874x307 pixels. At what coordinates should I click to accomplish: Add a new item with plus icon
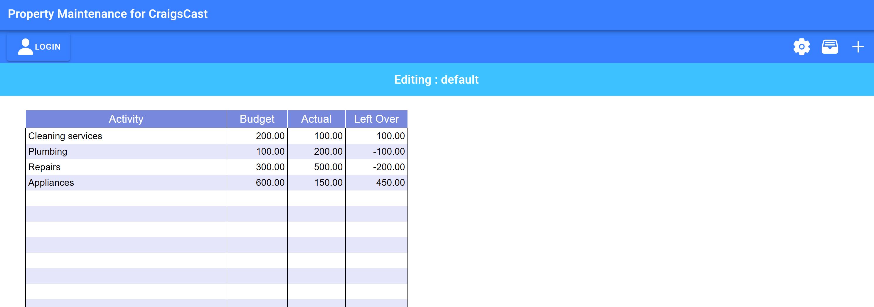pos(858,47)
